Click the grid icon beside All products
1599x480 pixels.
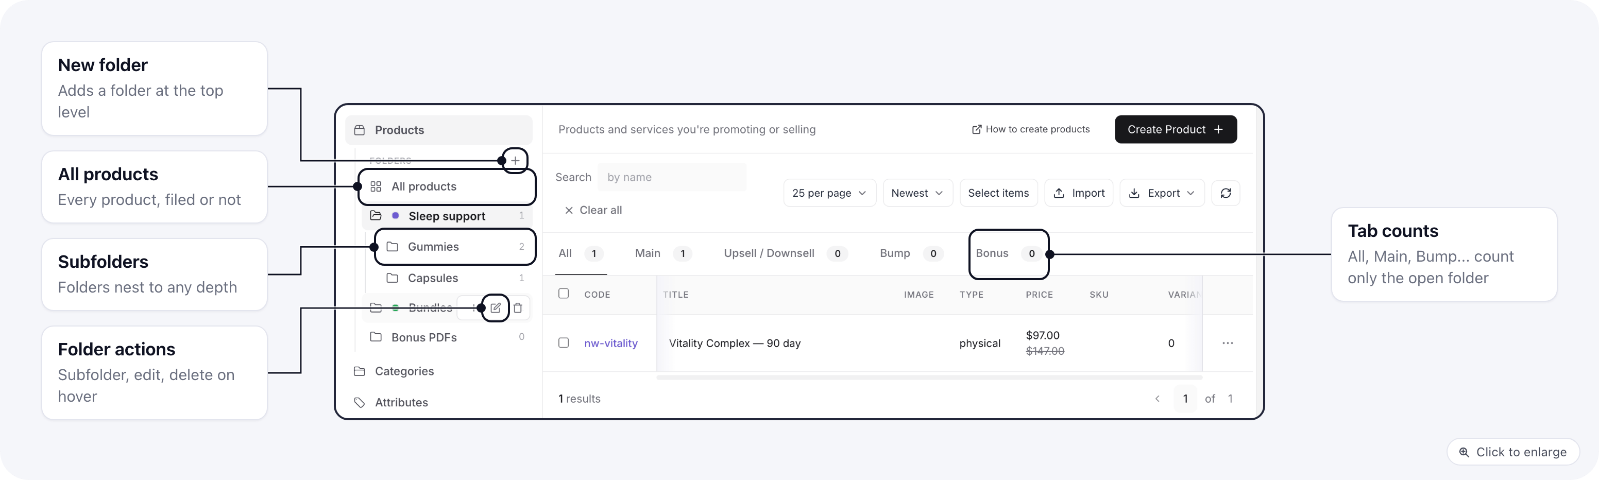pyautogui.click(x=376, y=186)
